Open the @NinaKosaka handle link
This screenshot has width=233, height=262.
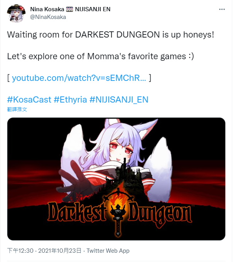click(x=48, y=17)
